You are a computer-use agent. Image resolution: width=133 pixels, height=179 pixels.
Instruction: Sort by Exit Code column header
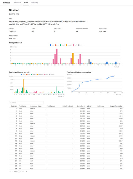tap(101, 106)
